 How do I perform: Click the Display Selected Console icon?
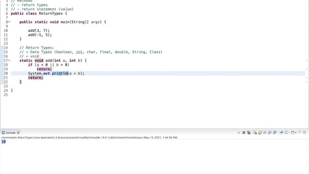click(x=286, y=132)
